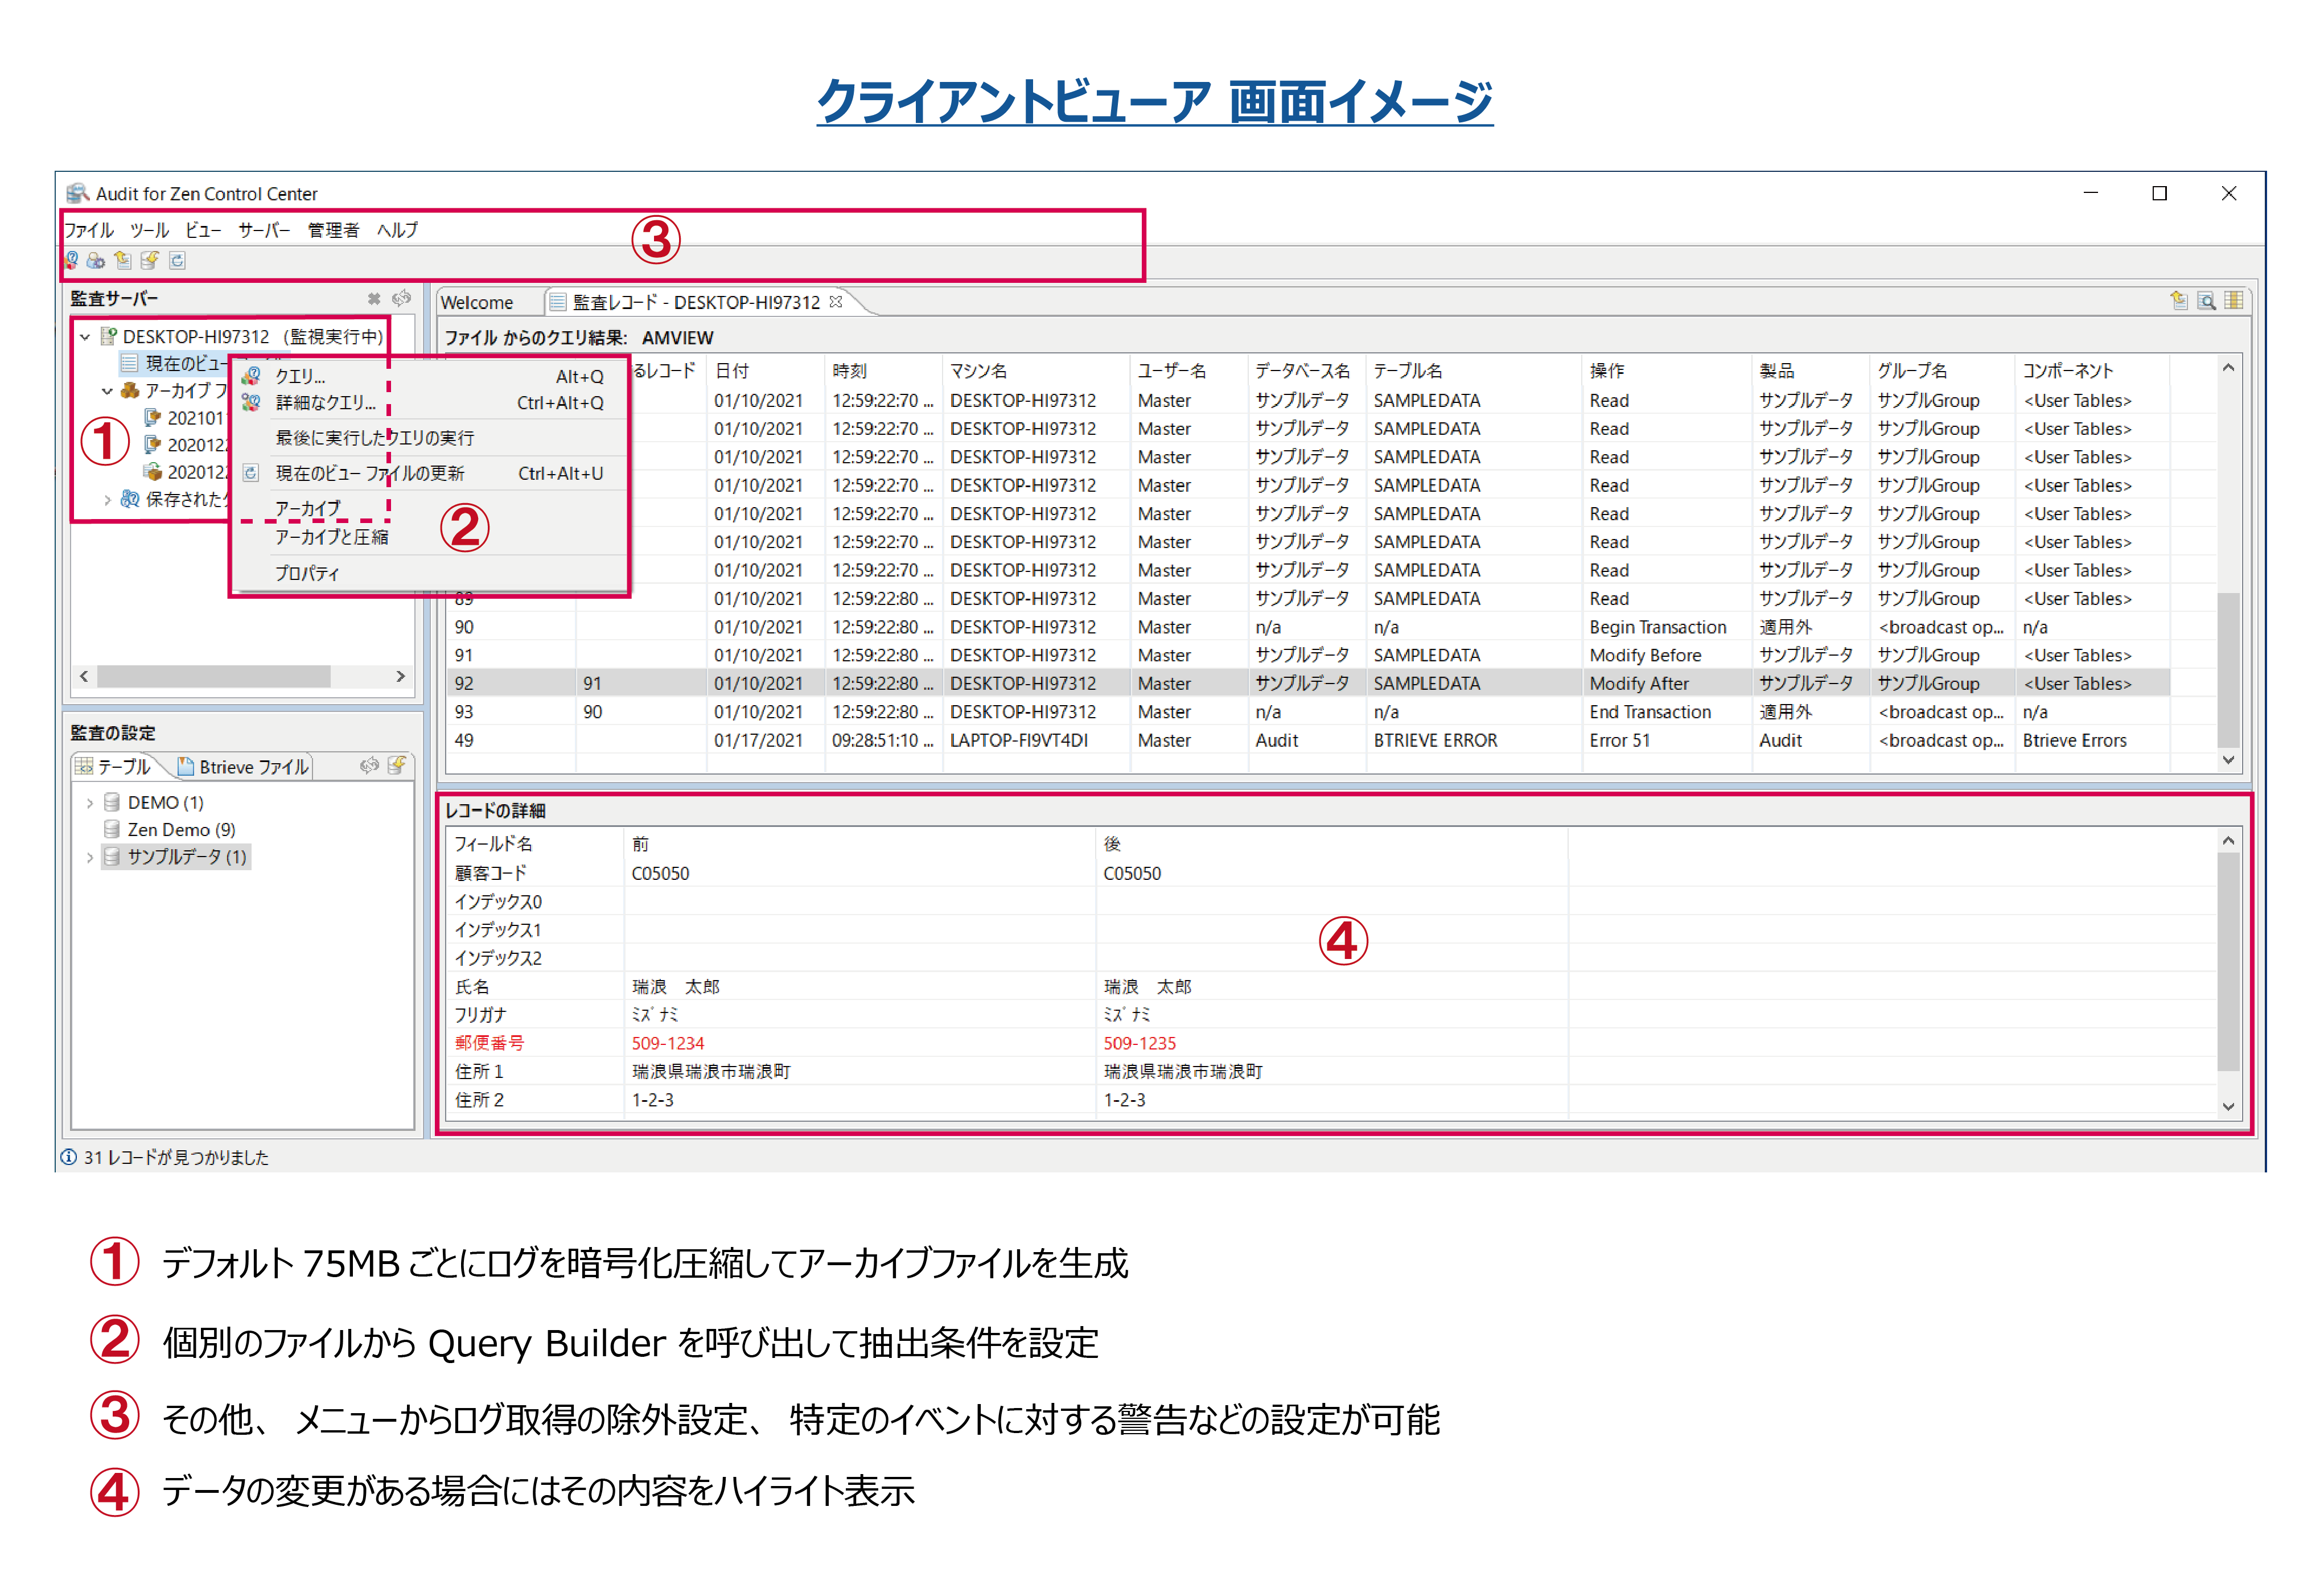Click the refresh view file toolbar icon
2324x1593 pixels.
coord(177,261)
